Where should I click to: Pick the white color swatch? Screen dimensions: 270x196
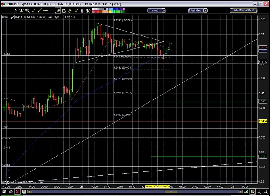tap(94, 9)
